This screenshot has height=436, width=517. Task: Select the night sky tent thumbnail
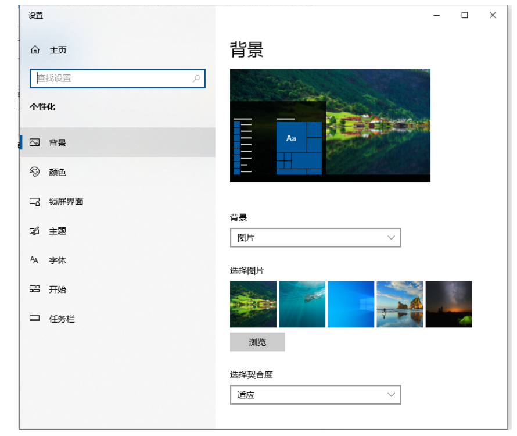[x=448, y=304]
